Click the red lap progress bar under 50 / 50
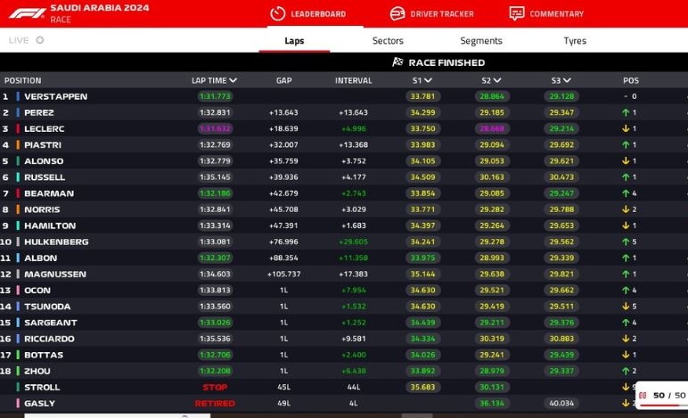 [661, 404]
